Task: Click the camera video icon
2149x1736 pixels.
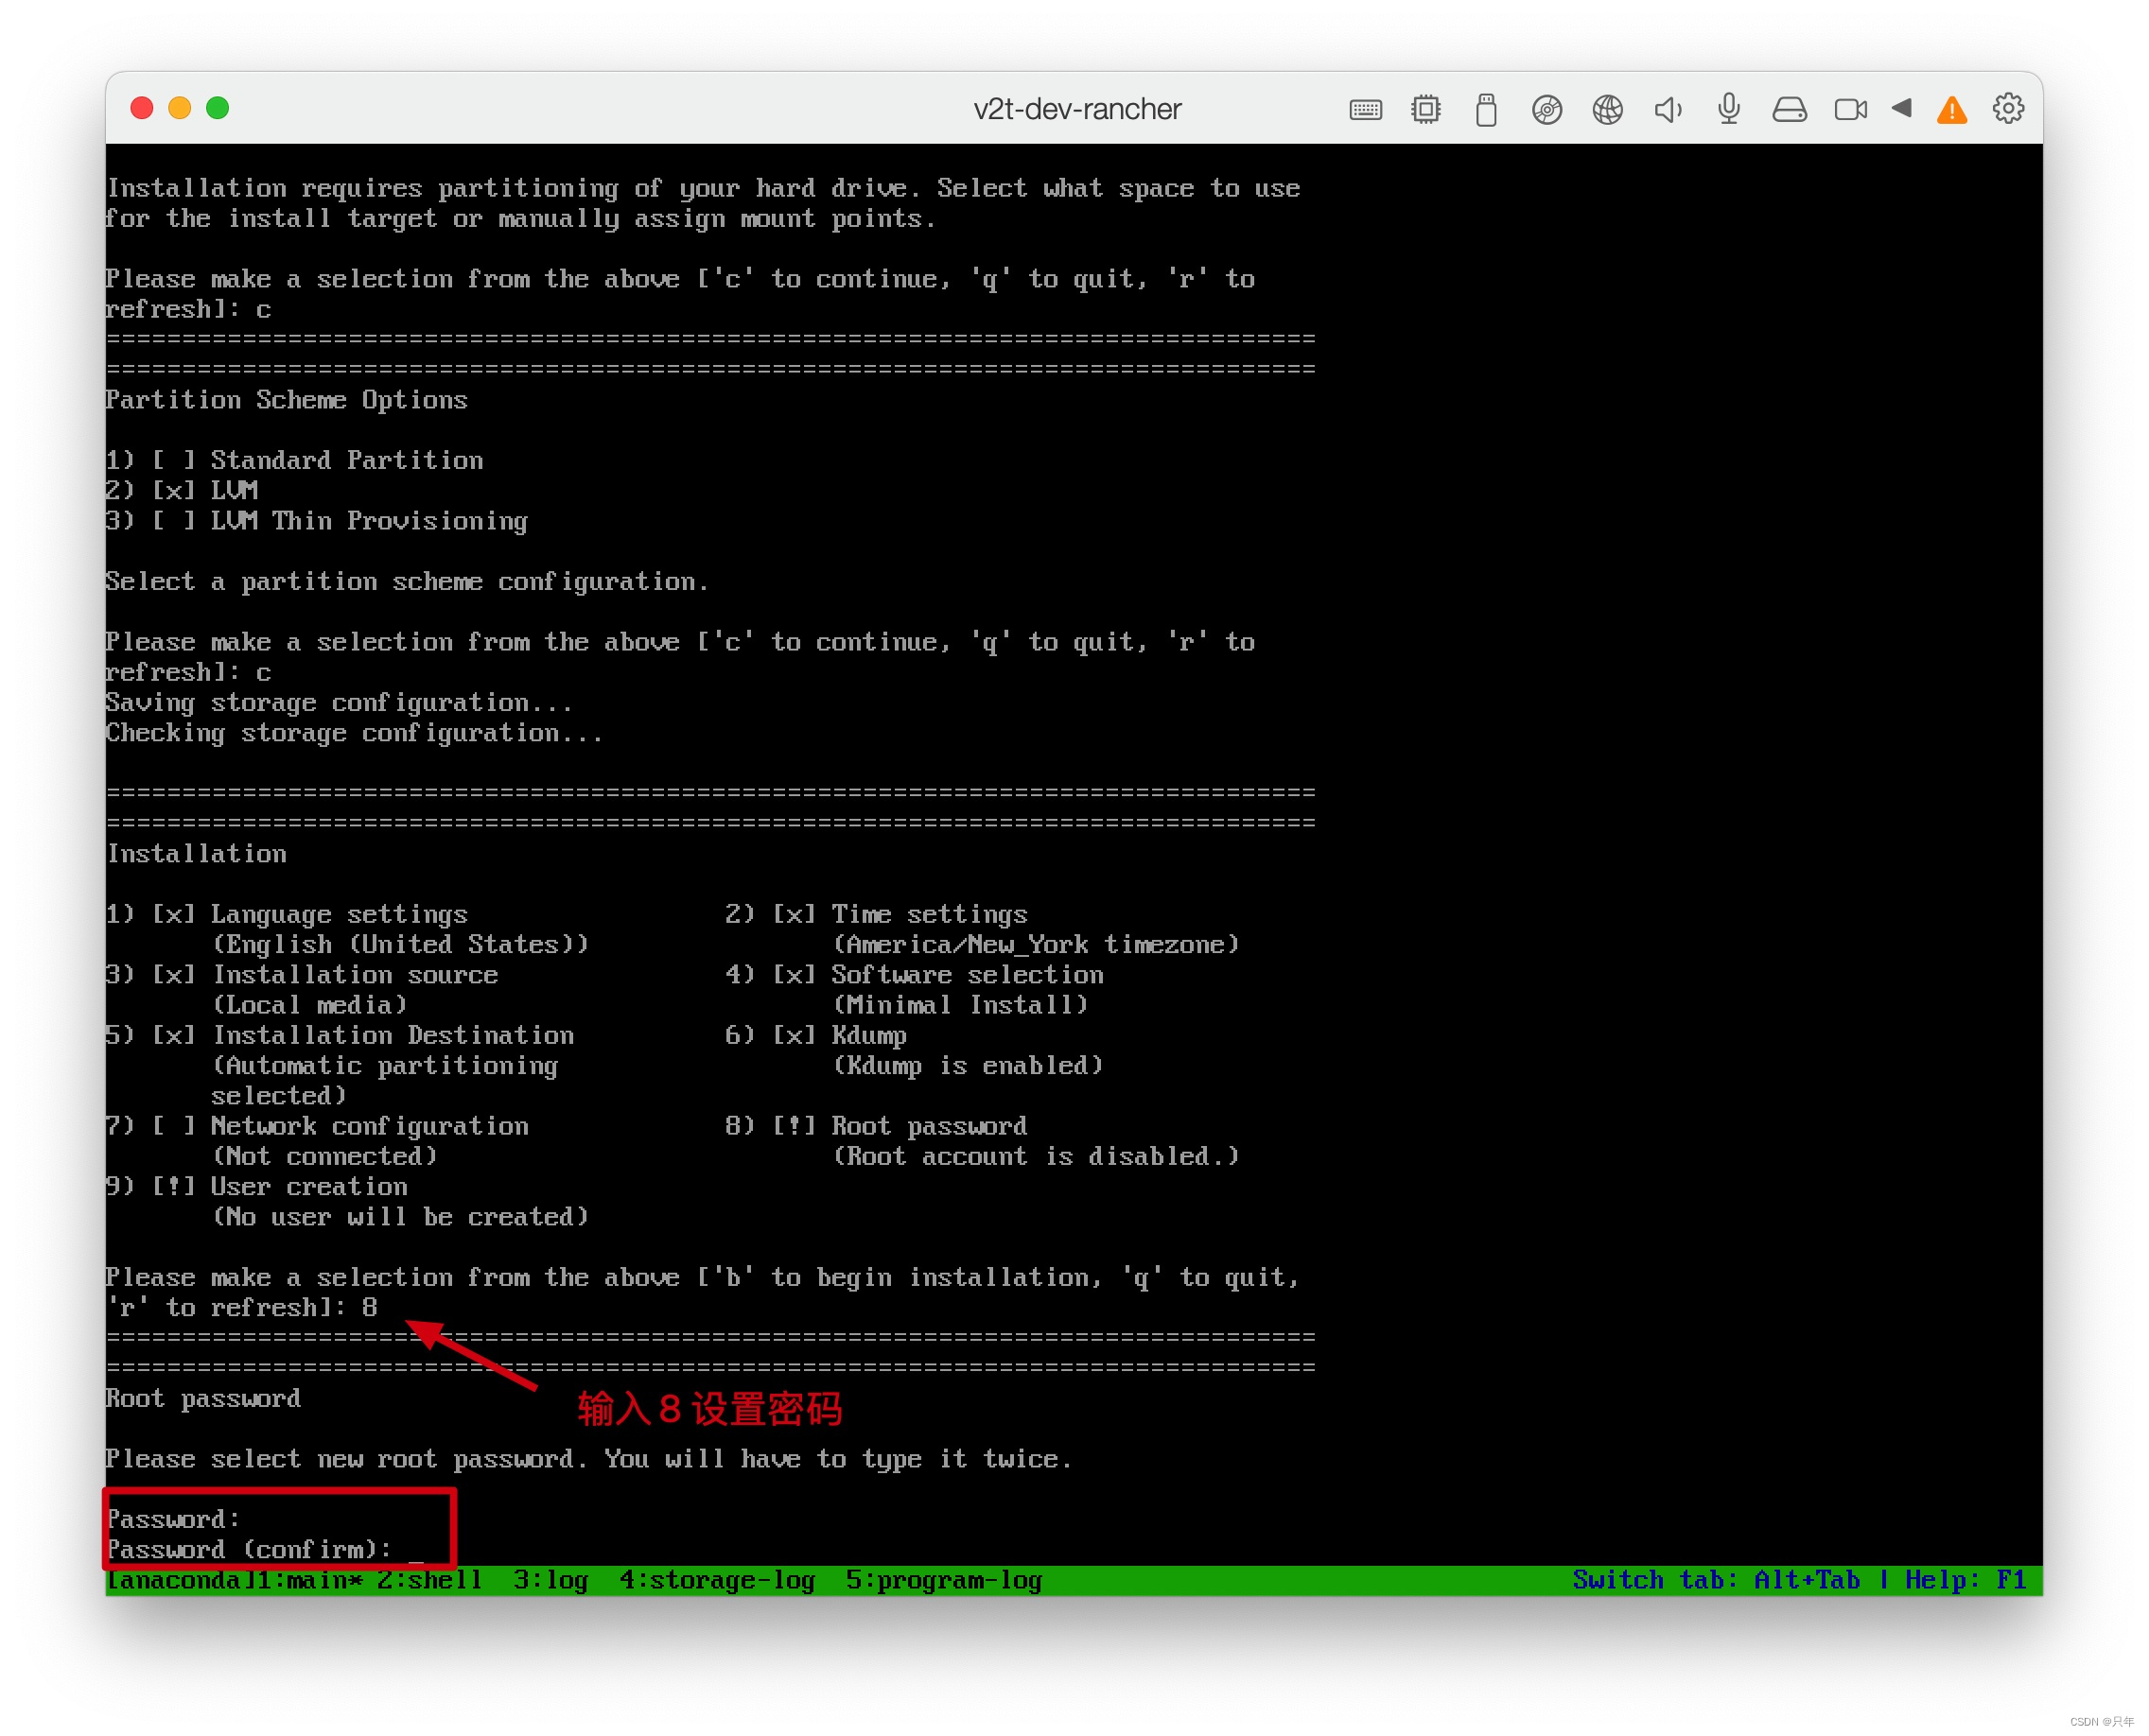Action: [x=1850, y=109]
